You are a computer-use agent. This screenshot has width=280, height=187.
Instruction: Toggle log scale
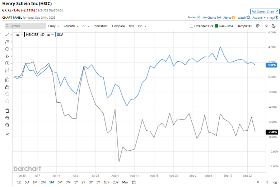275,182
